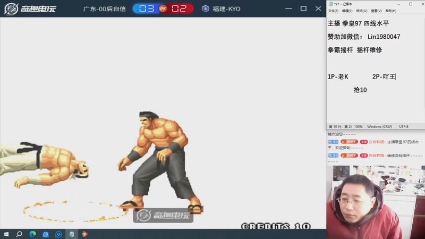The width and height of the screenshot is (425, 239).
Task: Click the game platform logo in title bar
Action: (x=30, y=8)
